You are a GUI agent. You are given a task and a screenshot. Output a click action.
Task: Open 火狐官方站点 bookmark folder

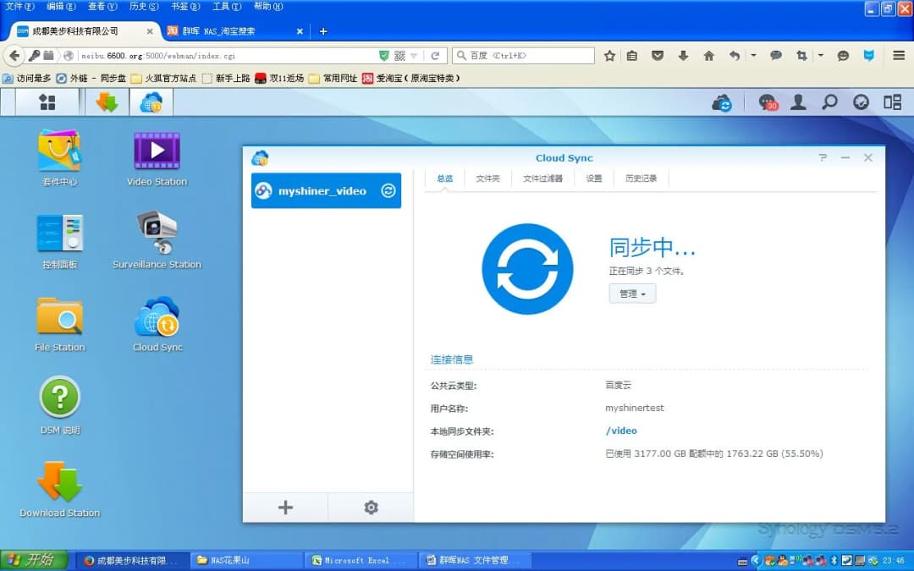tap(163, 78)
